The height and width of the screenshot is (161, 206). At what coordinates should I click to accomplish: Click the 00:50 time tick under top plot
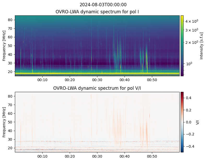click(x=152, y=80)
